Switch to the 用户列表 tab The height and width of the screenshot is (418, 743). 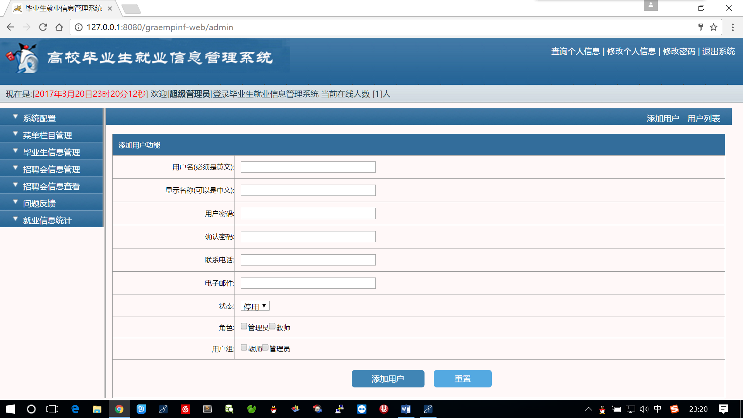704,118
